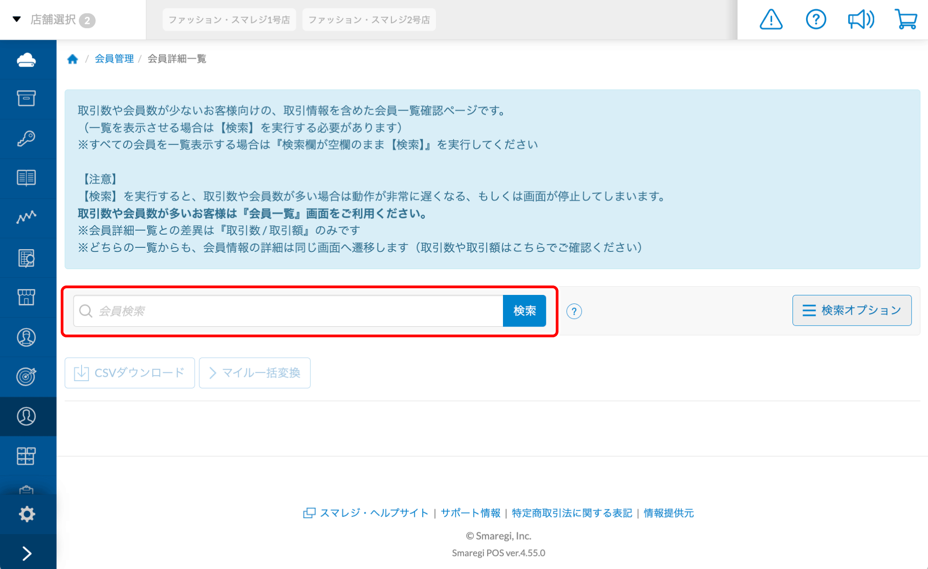Click the CSVダウンロード button
This screenshot has width=928, height=569.
point(130,373)
